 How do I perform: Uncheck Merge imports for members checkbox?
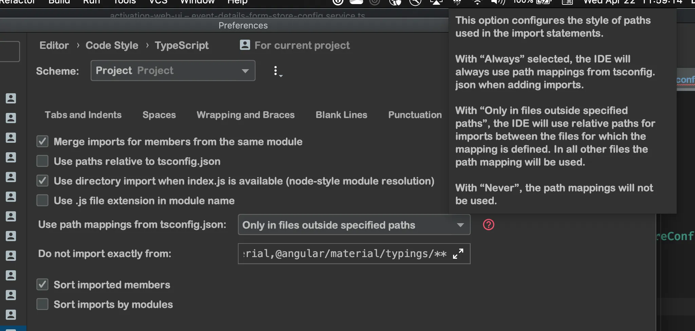tap(42, 141)
